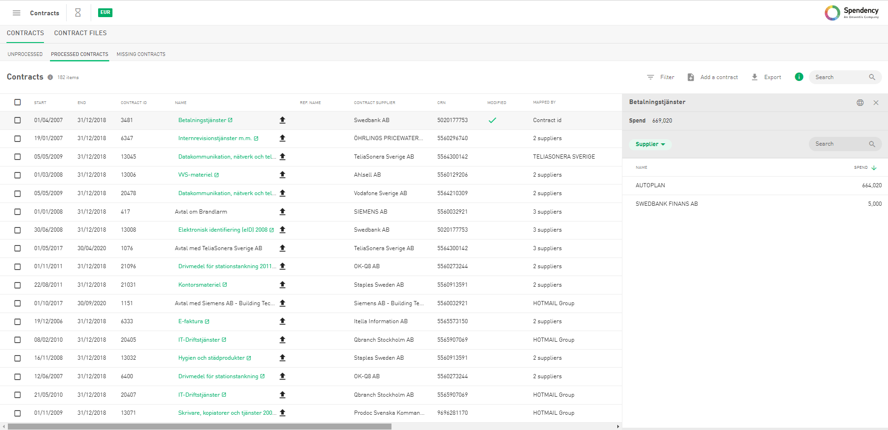
Task: Click the globe icon in Betalningstjänster panel
Action: point(860,103)
